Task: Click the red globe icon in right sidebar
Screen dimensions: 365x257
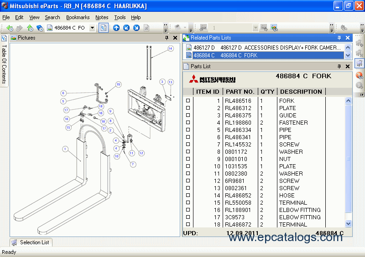Action: click(x=360, y=75)
